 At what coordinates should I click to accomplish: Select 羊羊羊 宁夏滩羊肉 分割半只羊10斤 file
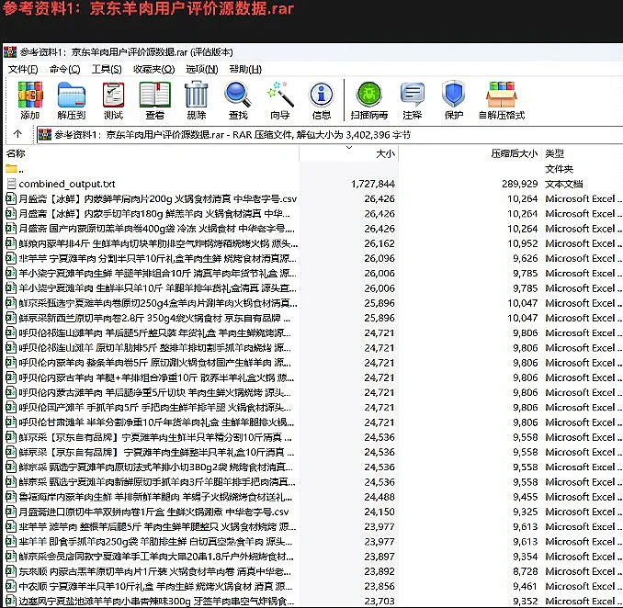[157, 258]
